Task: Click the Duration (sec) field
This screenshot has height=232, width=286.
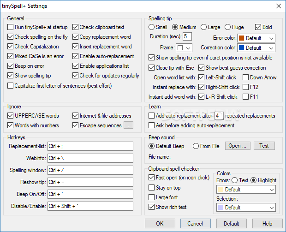Action: tap(187, 36)
